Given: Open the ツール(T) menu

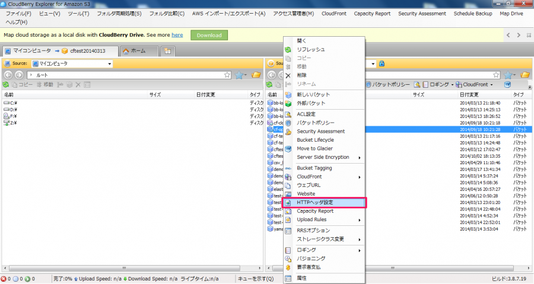Looking at the screenshot, I should pyautogui.click(x=78, y=14).
